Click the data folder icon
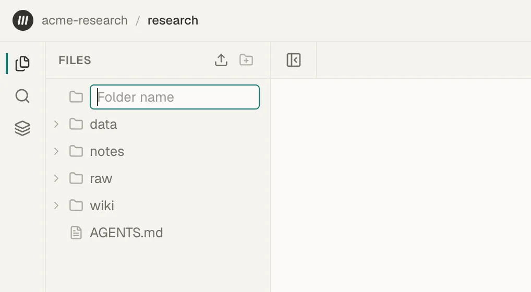Viewport: 531px width, 292px height. [76, 124]
